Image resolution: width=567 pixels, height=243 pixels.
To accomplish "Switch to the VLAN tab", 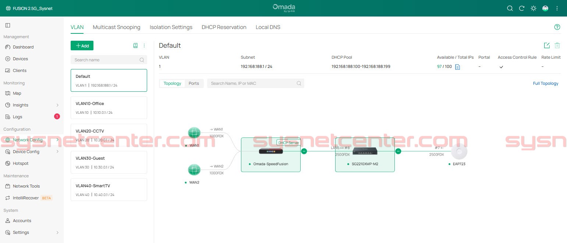I will 77,27.
